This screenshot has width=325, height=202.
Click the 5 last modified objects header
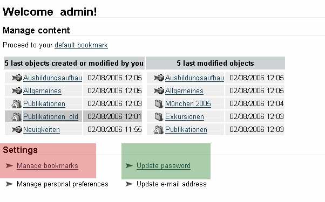[x=215, y=63]
